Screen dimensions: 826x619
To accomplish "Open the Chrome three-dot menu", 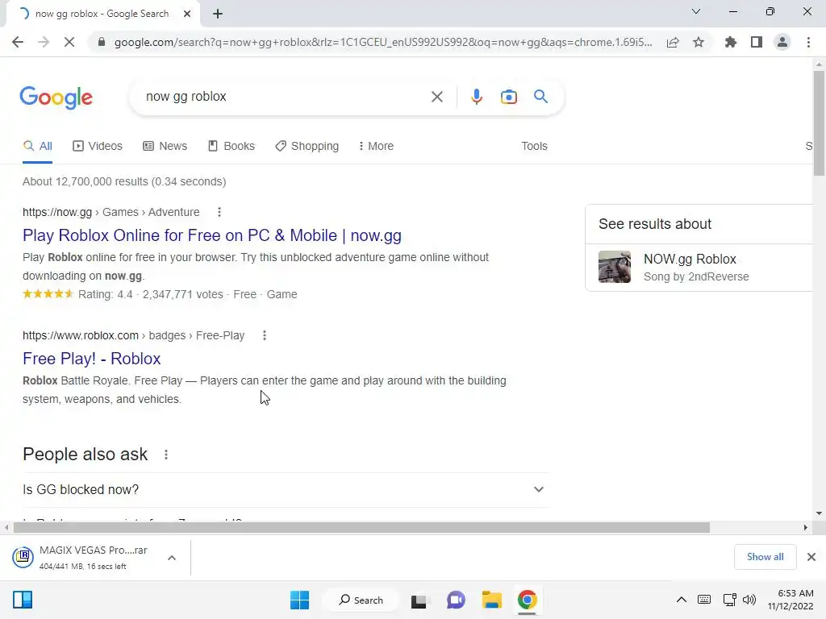I will tap(808, 42).
